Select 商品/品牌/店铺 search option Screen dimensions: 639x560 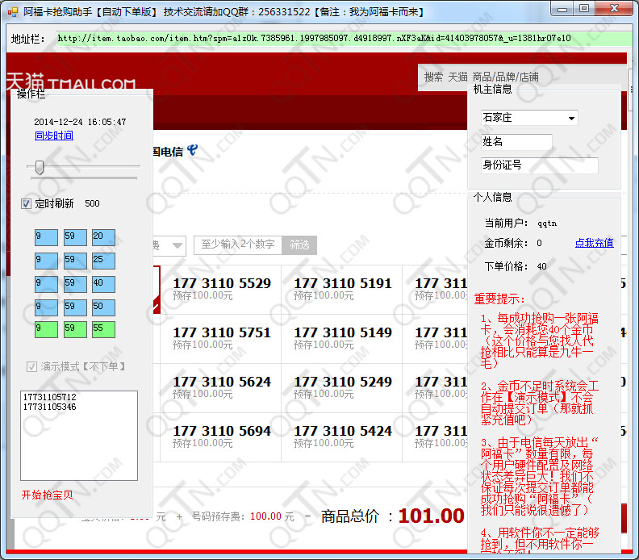coord(505,77)
